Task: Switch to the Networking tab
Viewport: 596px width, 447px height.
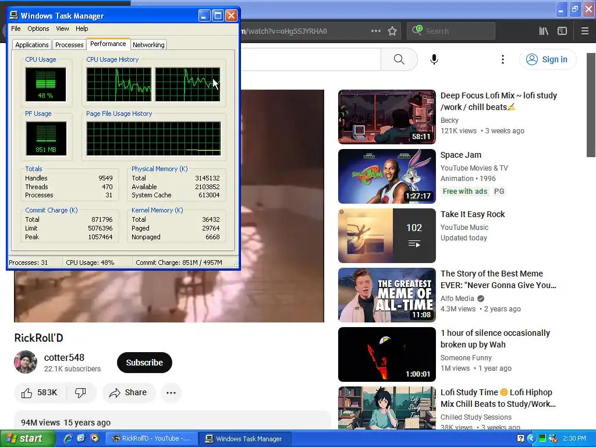Action: tap(148, 45)
